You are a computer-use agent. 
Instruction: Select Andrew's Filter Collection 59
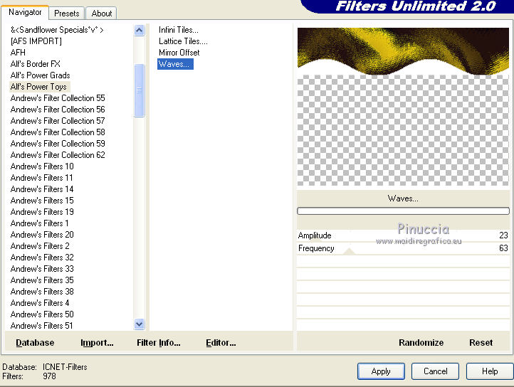tap(58, 144)
